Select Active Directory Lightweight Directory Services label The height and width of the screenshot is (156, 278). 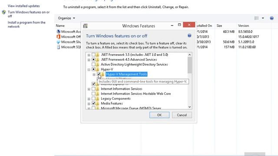[134, 65]
